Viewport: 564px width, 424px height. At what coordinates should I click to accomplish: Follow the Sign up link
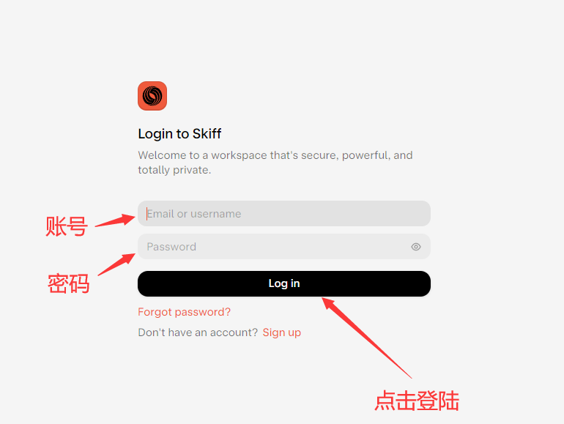tap(282, 332)
